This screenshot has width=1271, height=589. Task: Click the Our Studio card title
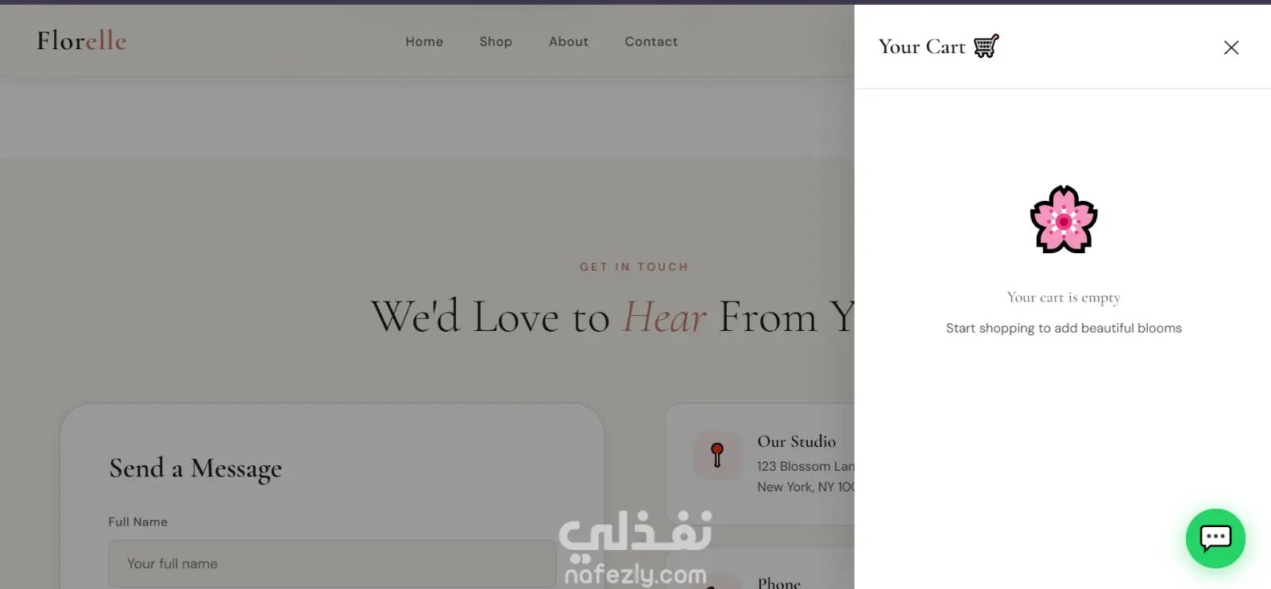tap(797, 441)
